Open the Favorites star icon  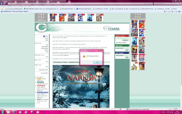point(2,9)
